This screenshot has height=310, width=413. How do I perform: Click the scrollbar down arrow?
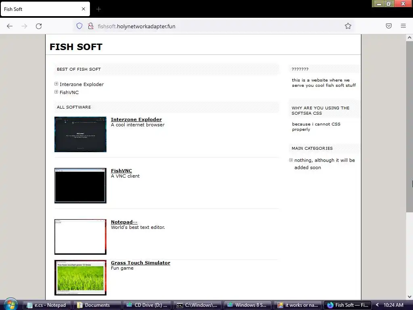pyautogui.click(x=409, y=297)
